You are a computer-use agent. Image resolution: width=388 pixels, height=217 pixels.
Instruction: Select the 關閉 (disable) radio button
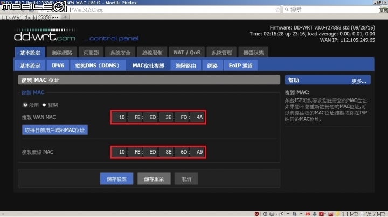click(x=44, y=105)
